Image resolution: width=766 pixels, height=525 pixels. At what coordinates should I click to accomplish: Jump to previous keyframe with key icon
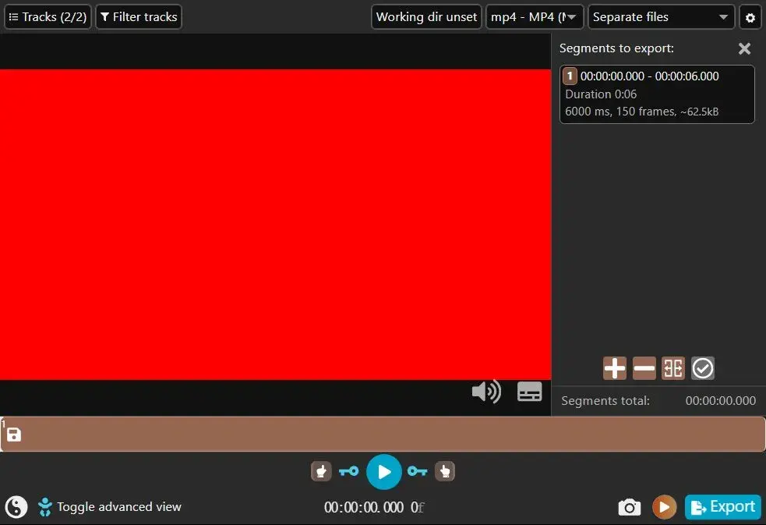349,471
